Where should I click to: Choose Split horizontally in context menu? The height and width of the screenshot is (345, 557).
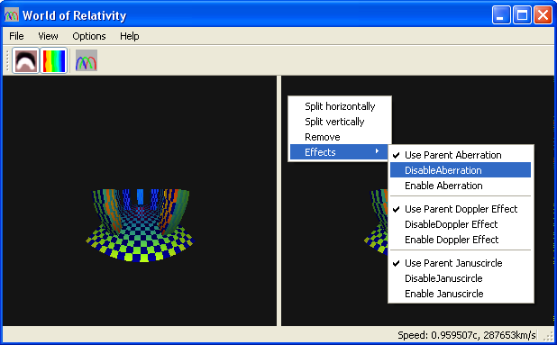click(x=340, y=106)
